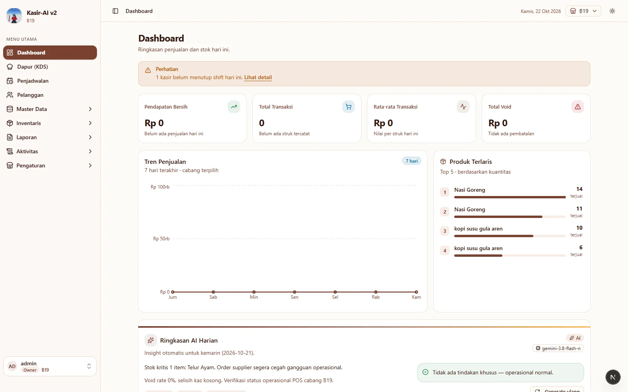Click the Master Data database icon
This screenshot has height=392, width=628.
click(10, 109)
